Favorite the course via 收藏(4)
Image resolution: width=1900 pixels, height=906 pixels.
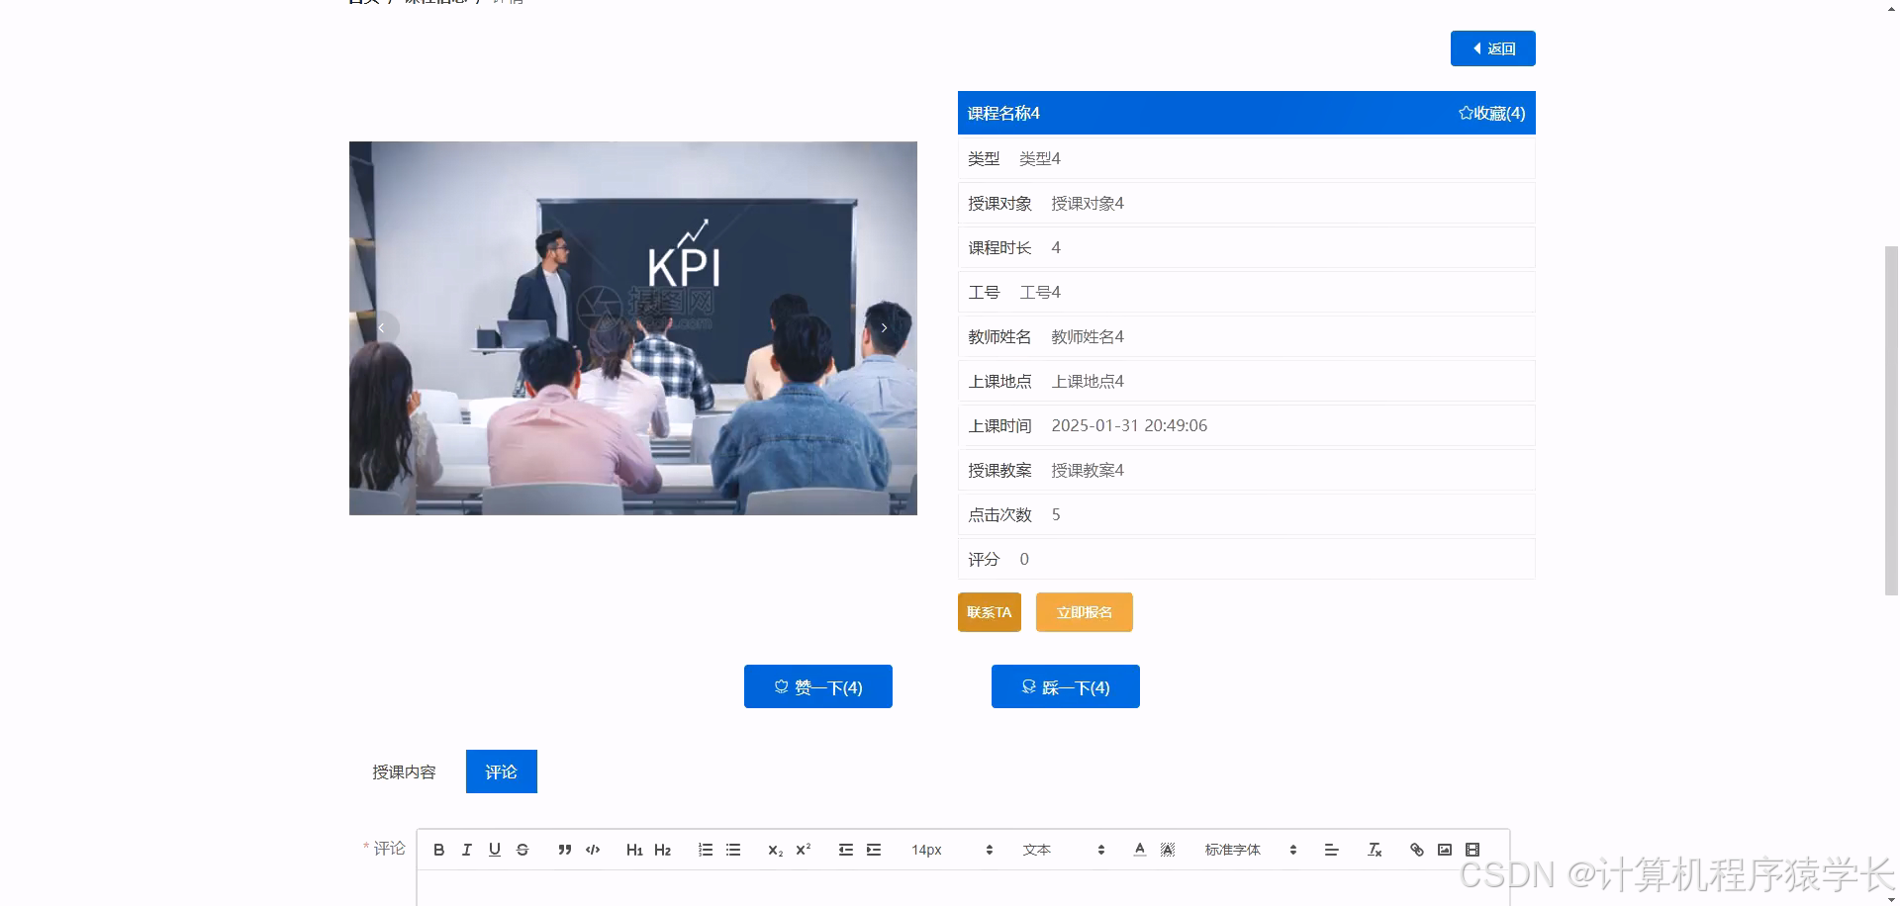point(1491,113)
